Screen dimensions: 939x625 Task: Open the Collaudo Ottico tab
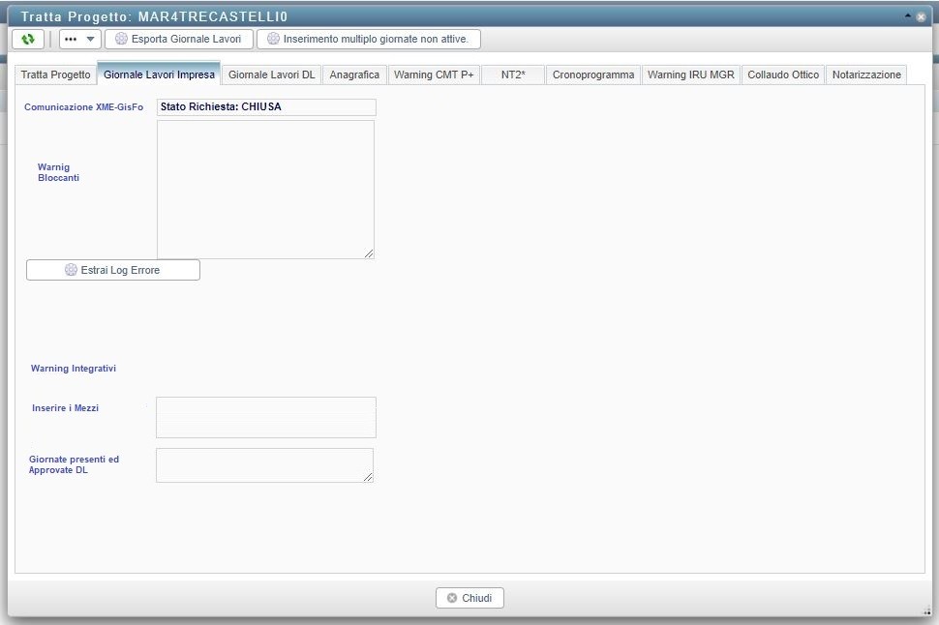pyautogui.click(x=783, y=74)
